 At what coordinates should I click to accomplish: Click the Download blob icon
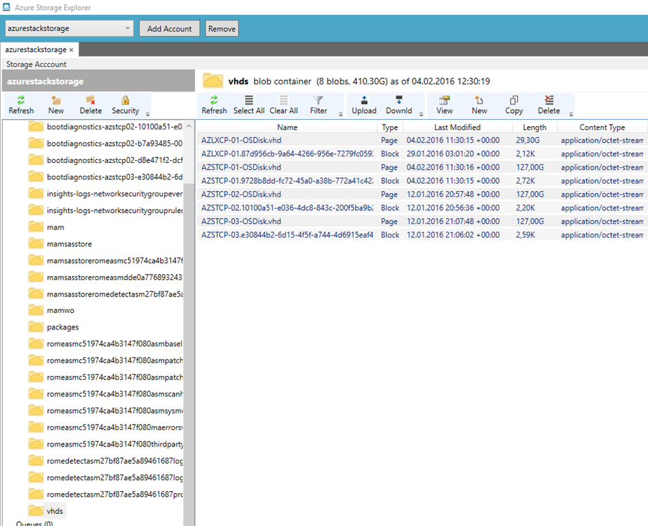(399, 100)
